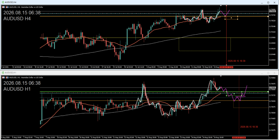Viewport: 279px width, 140px height.
Task: Click the red 2026.08.15 12:00 time label in H4
Action: [x=226, y=67]
